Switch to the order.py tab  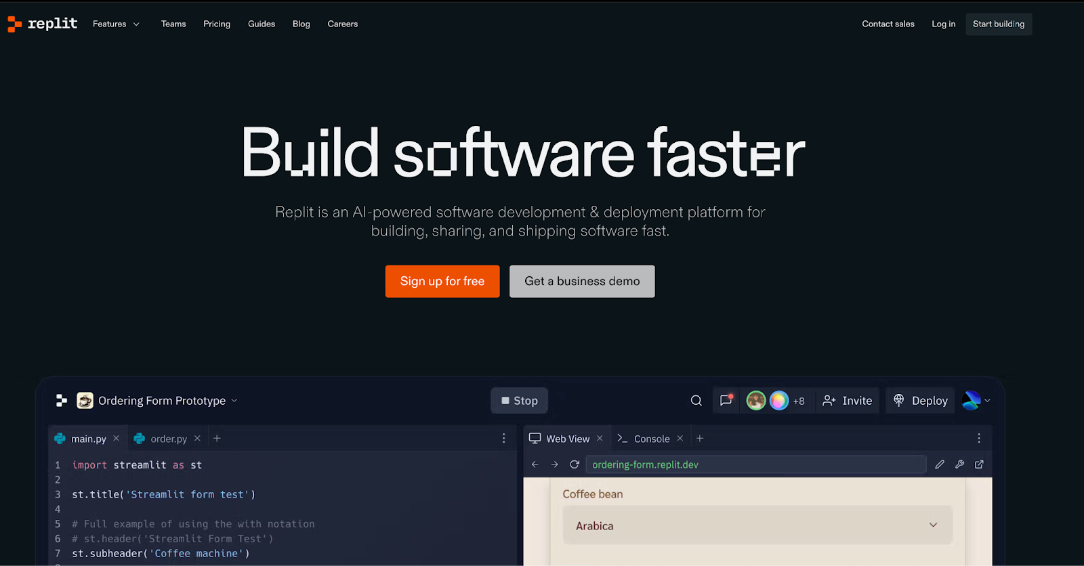click(169, 439)
